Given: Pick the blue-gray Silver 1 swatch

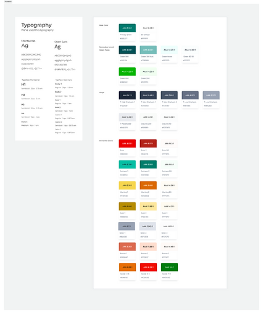Looking at the screenshot, I should [x=127, y=226].
